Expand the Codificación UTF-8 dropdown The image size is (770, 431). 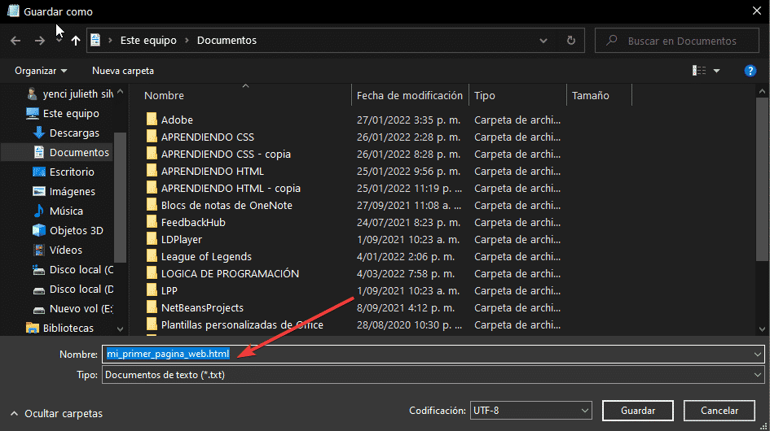532,411
